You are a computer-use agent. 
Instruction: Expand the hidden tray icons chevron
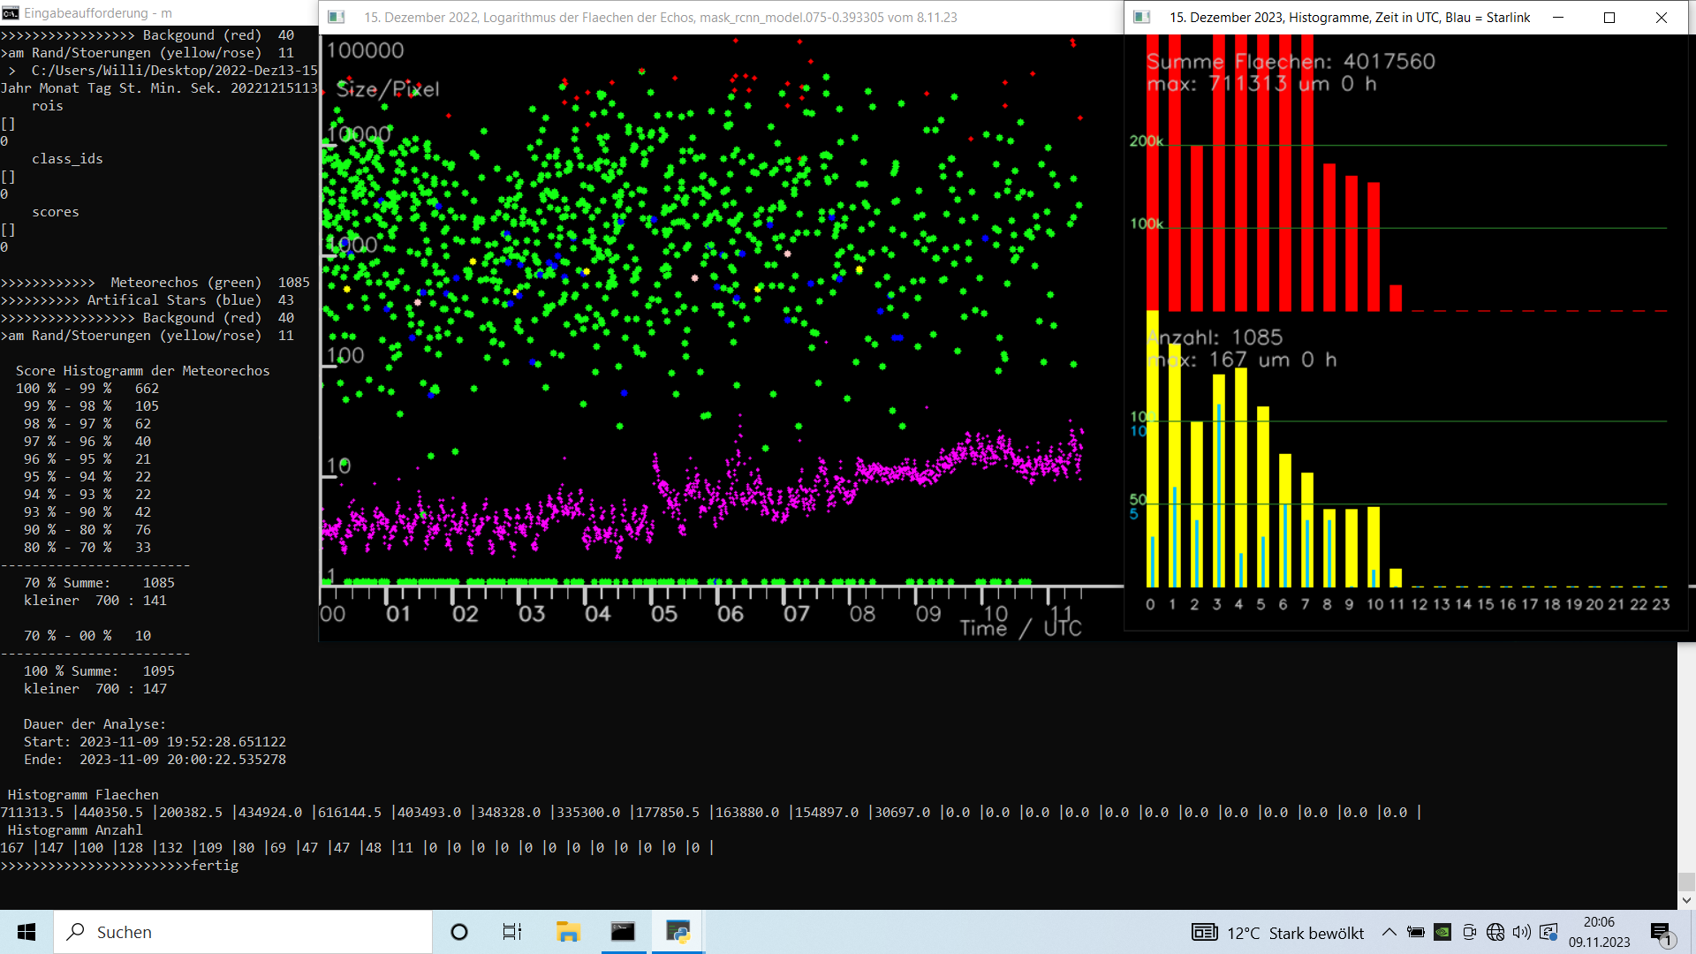click(1389, 932)
